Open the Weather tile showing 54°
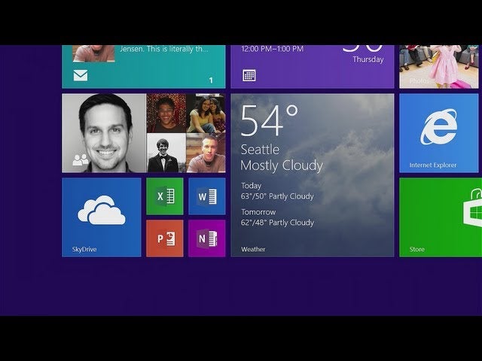This screenshot has height=361, width=482. click(312, 174)
